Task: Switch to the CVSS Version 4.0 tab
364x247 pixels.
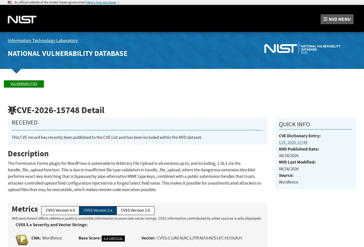Action: tap(60, 210)
